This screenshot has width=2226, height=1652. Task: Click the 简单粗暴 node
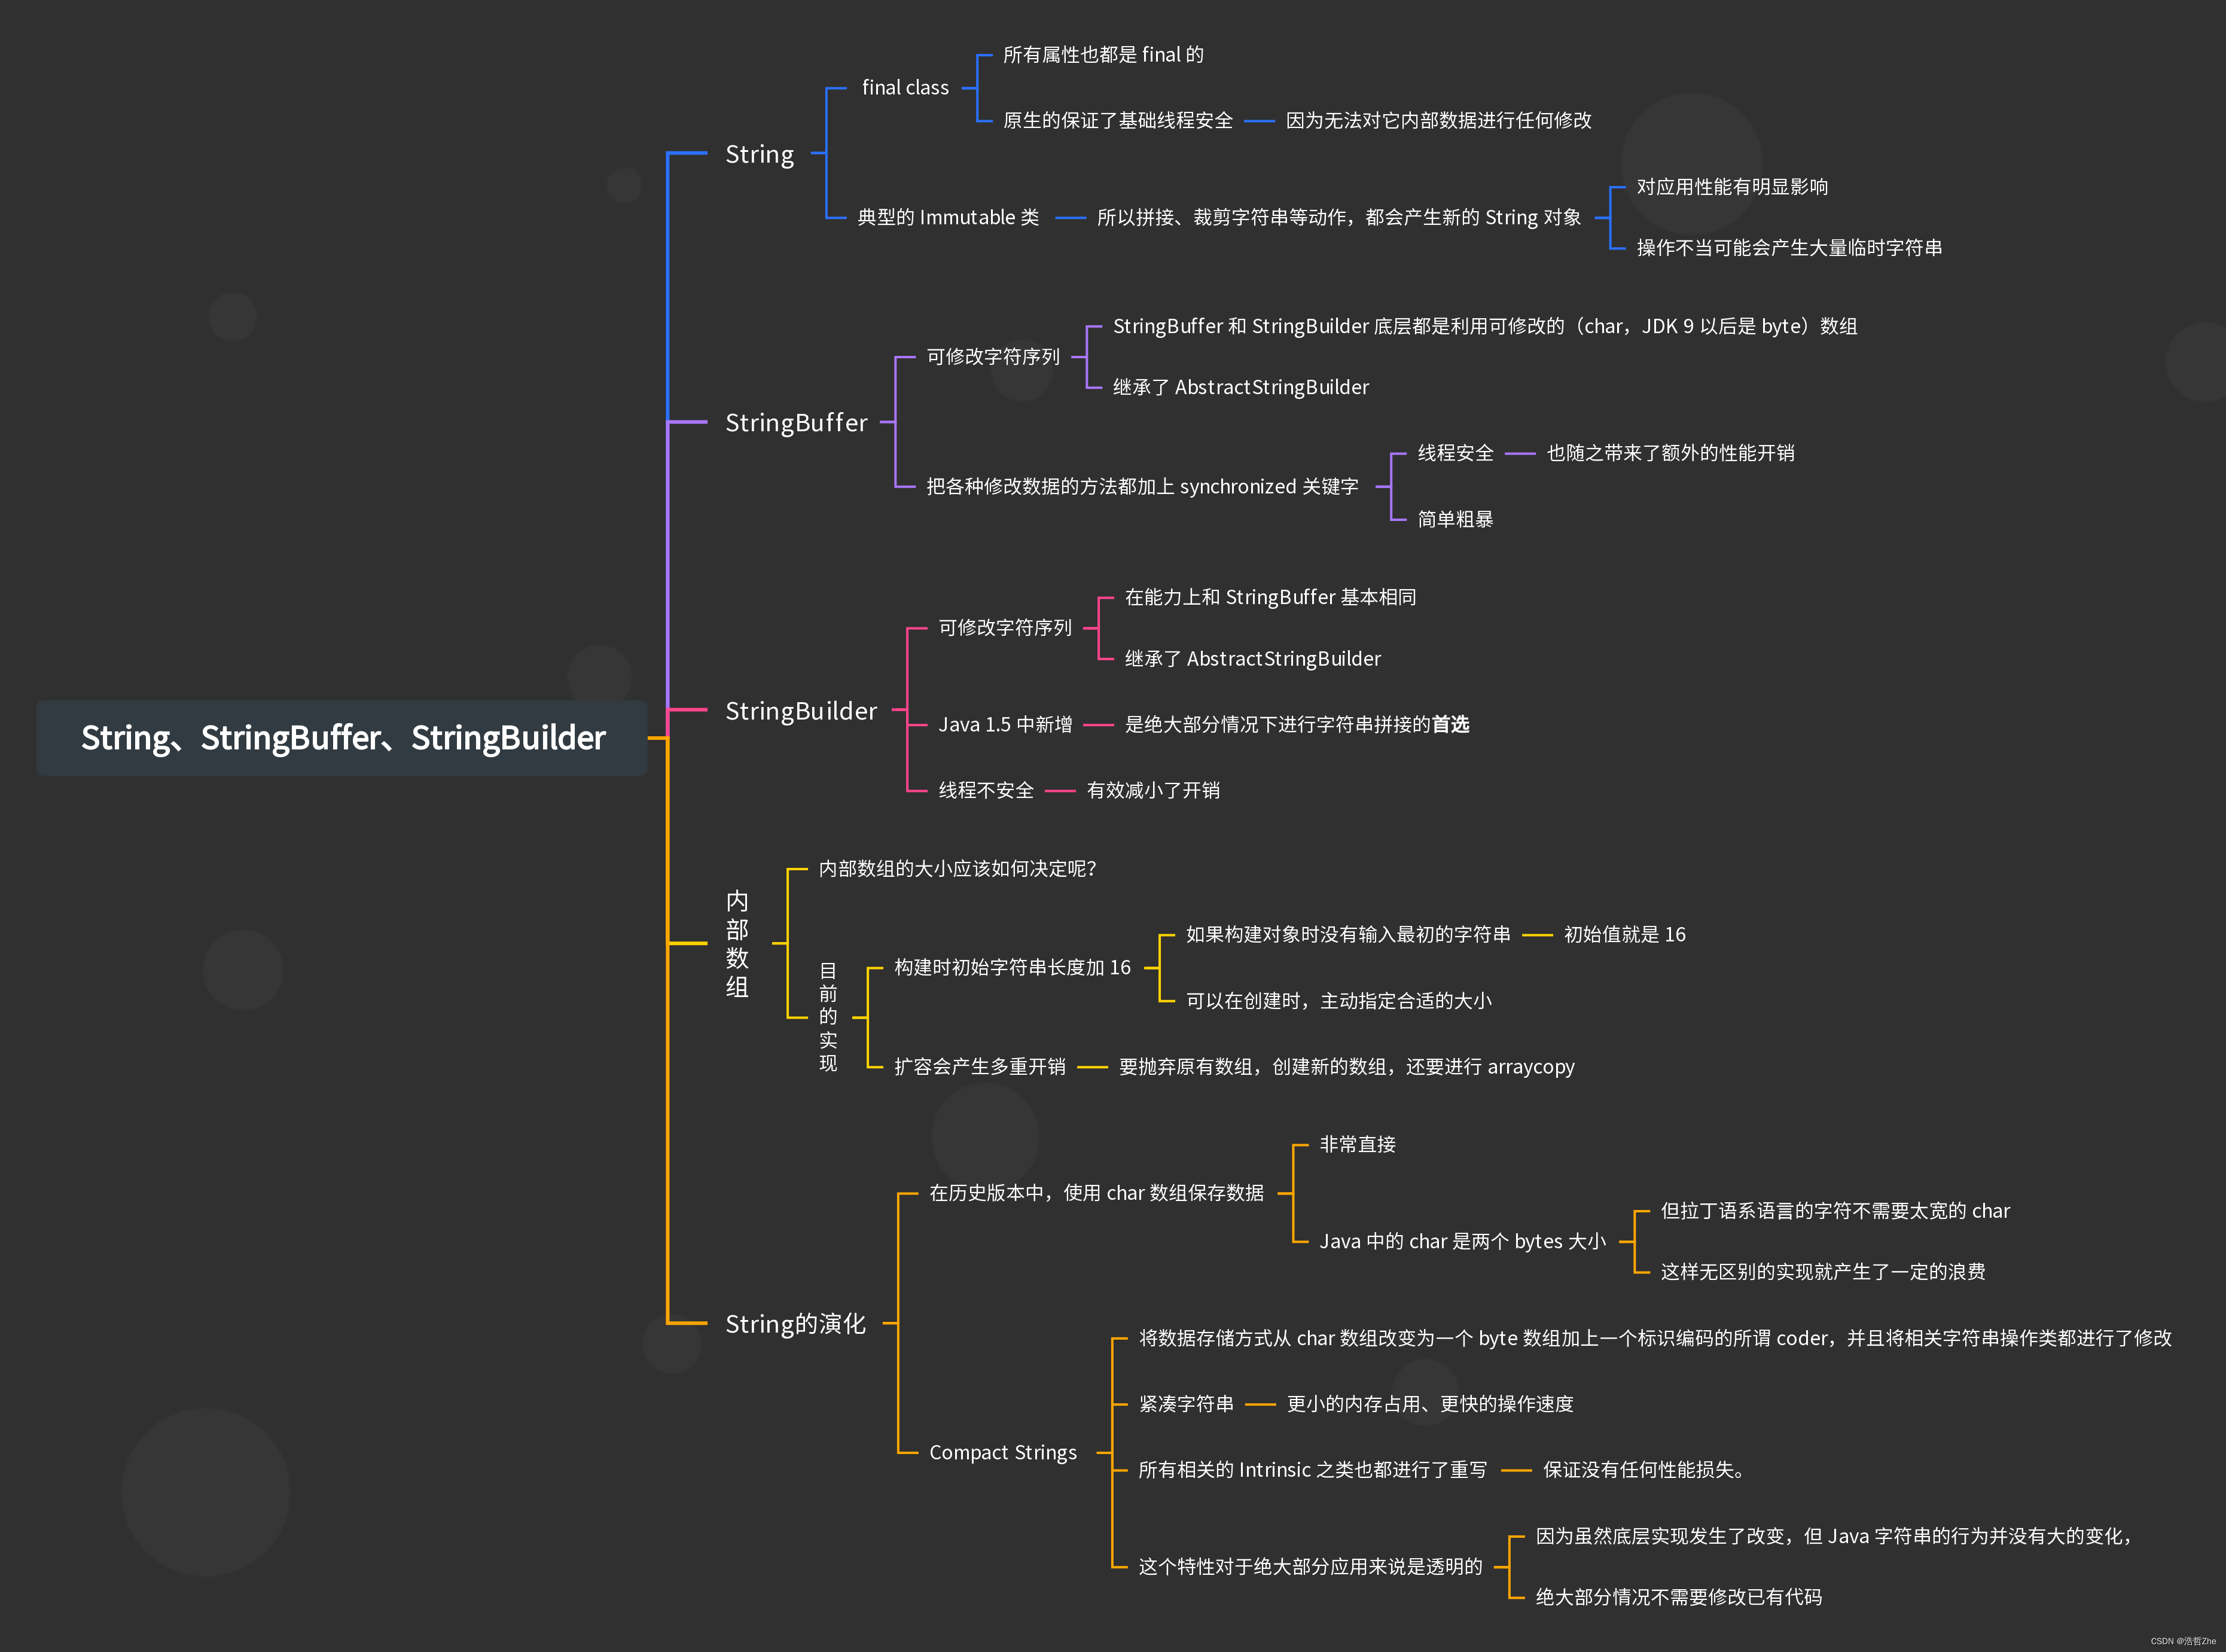[1455, 519]
